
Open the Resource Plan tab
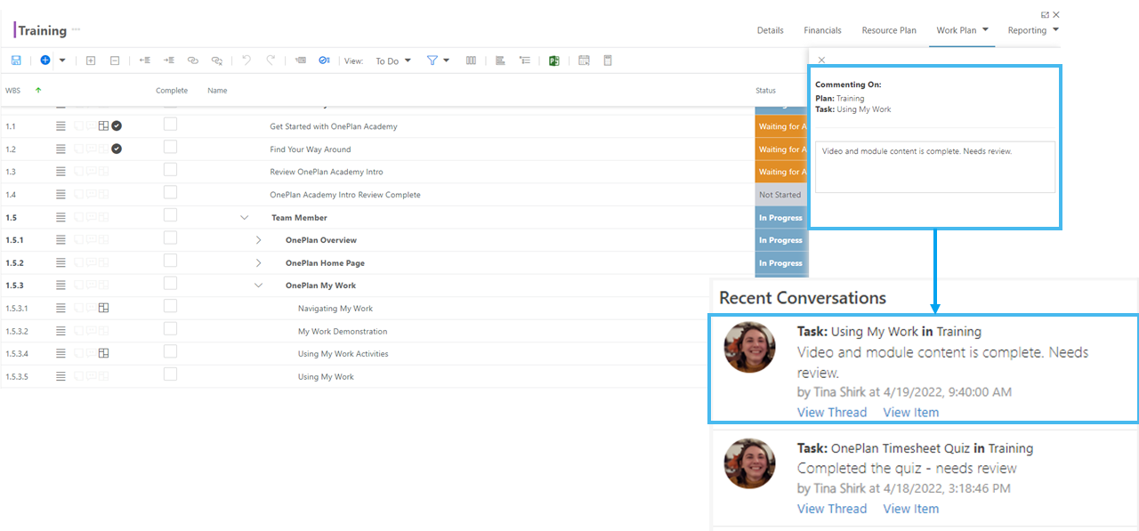pos(889,30)
